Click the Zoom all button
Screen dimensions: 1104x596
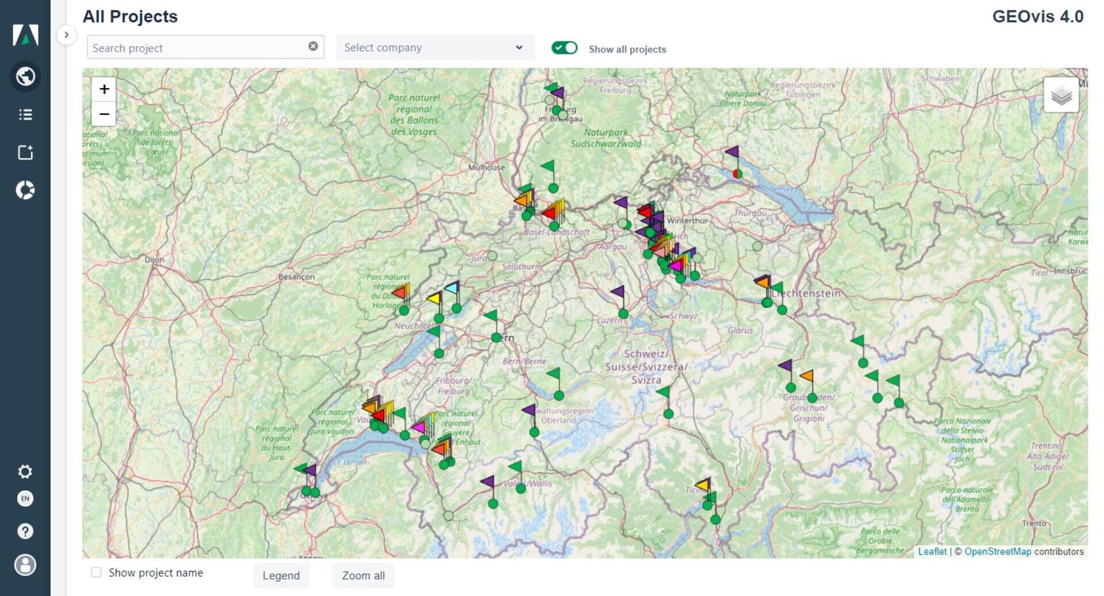coord(363,575)
